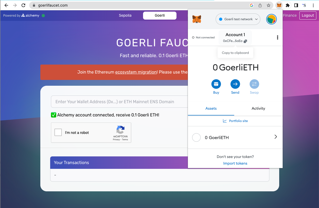
Task: Open the Portfolio site link
Action: (x=235, y=121)
